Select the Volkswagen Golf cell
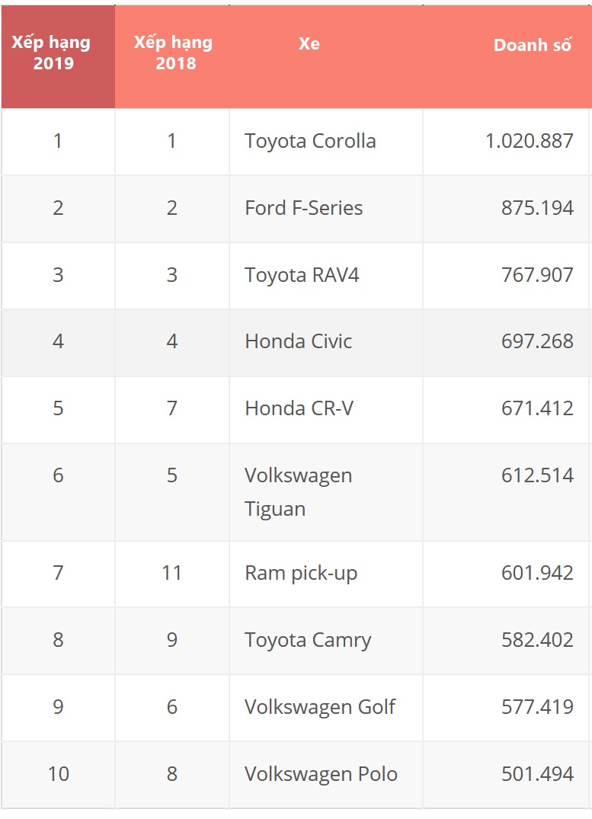592x819 pixels. 319,707
